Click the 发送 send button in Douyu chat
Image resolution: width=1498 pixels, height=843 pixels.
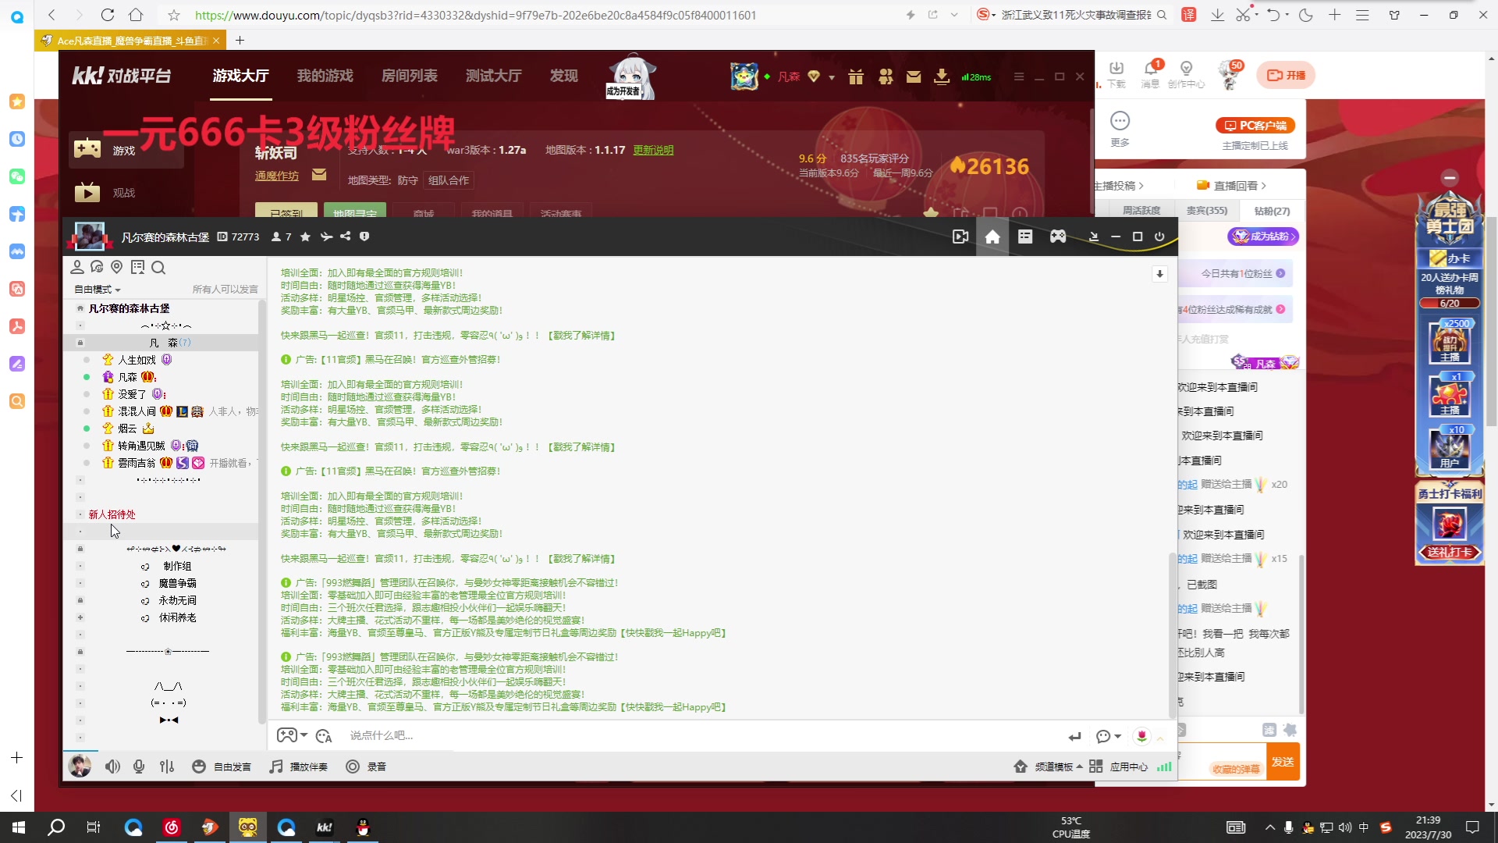(1283, 762)
